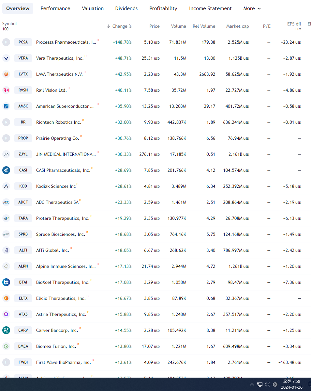Click the Volume column header

point(178,26)
